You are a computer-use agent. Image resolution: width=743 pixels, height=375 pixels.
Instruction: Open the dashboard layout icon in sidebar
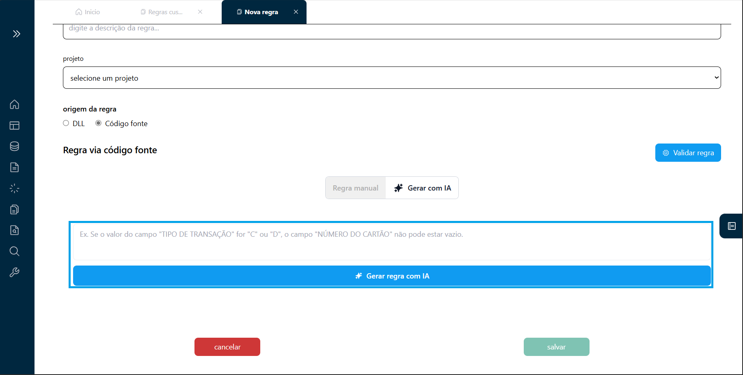14,126
